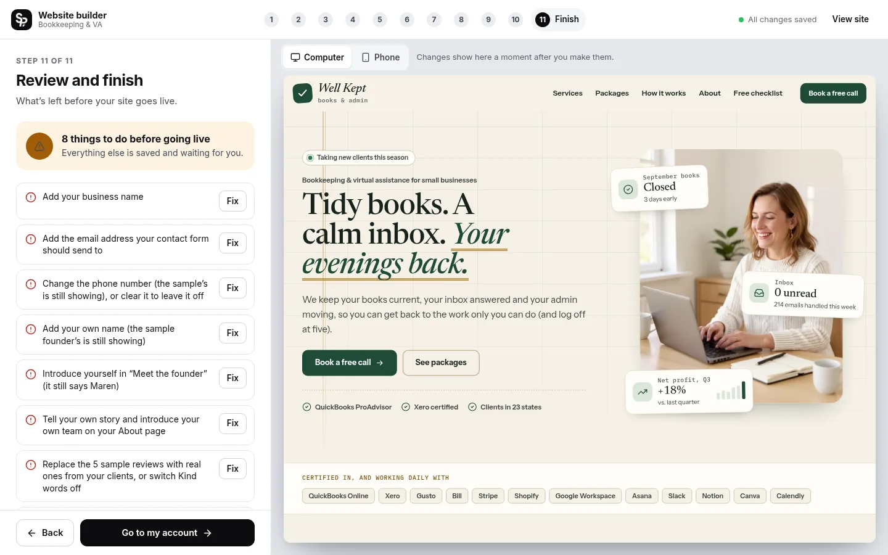The width and height of the screenshot is (888, 555).
Task: Click alert icon beside Replace the 5 sample reviews
Action: (x=31, y=465)
